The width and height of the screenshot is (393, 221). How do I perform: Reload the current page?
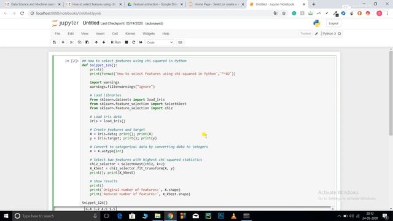click(x=22, y=14)
